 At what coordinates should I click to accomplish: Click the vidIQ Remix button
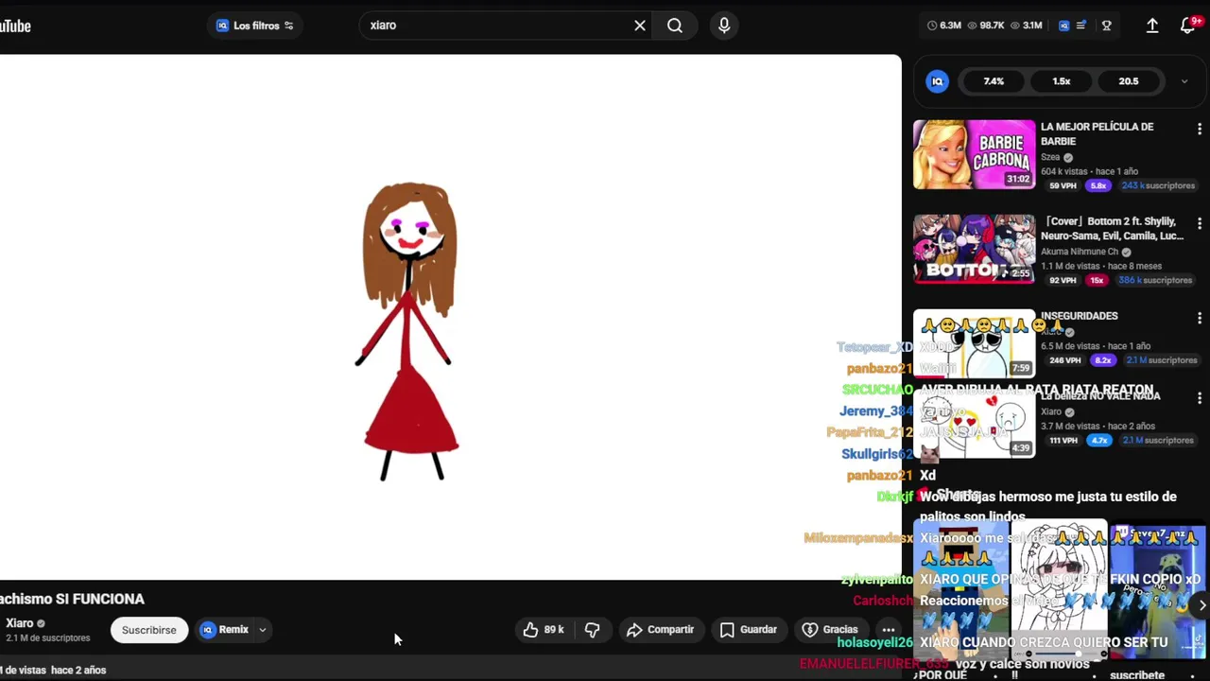click(225, 630)
